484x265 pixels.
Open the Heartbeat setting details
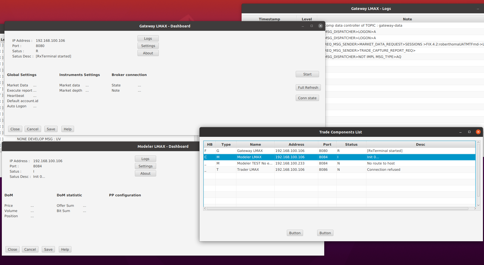click(35, 96)
